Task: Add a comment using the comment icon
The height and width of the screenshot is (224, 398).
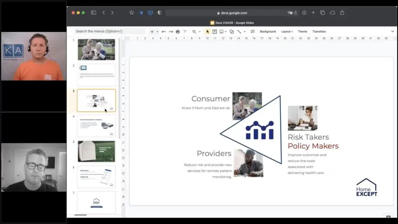Action: (253, 31)
